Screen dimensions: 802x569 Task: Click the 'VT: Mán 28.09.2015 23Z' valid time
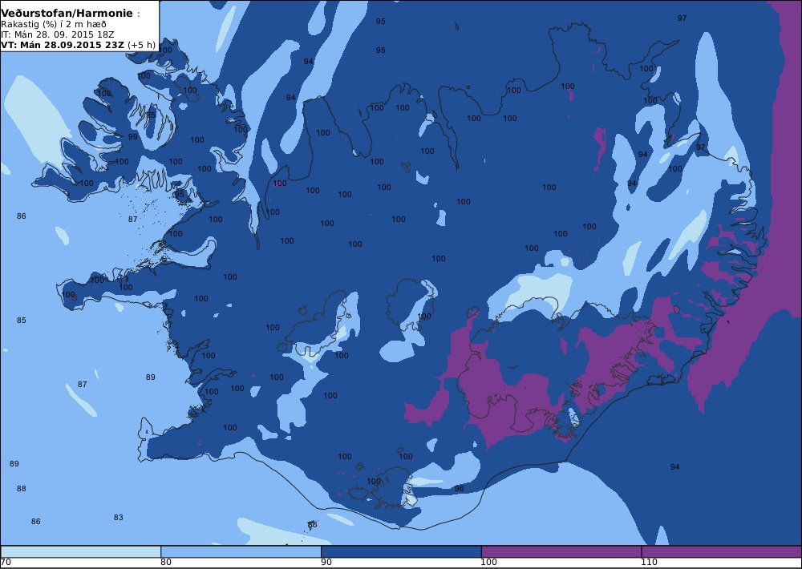pyautogui.click(x=63, y=45)
